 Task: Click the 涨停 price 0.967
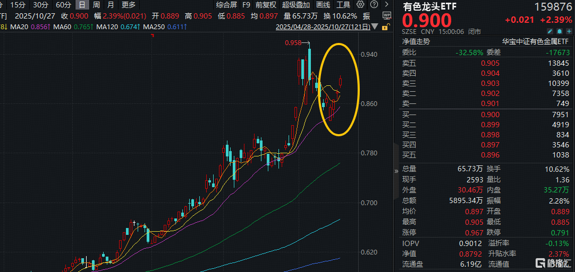pyautogui.click(x=474, y=232)
